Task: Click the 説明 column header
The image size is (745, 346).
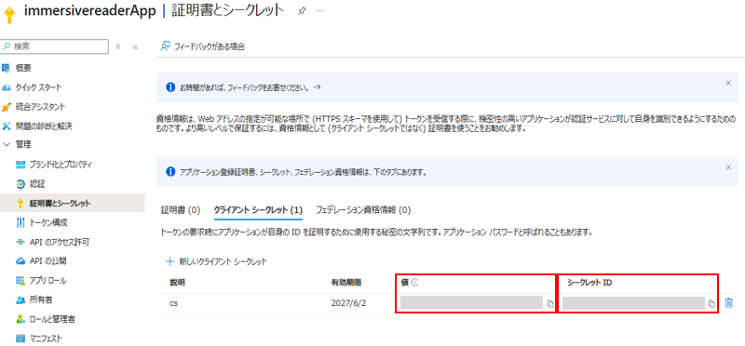Action: pyautogui.click(x=178, y=283)
